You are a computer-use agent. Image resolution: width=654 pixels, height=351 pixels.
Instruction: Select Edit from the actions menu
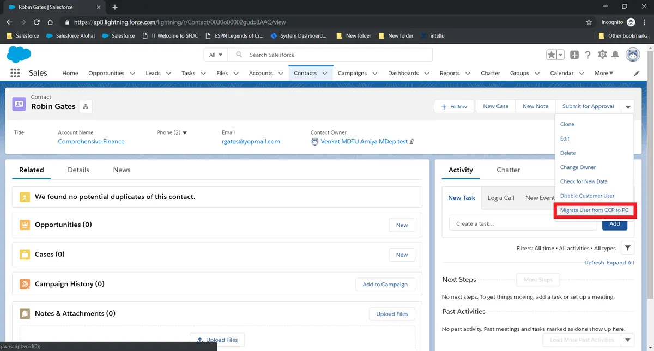coord(565,138)
